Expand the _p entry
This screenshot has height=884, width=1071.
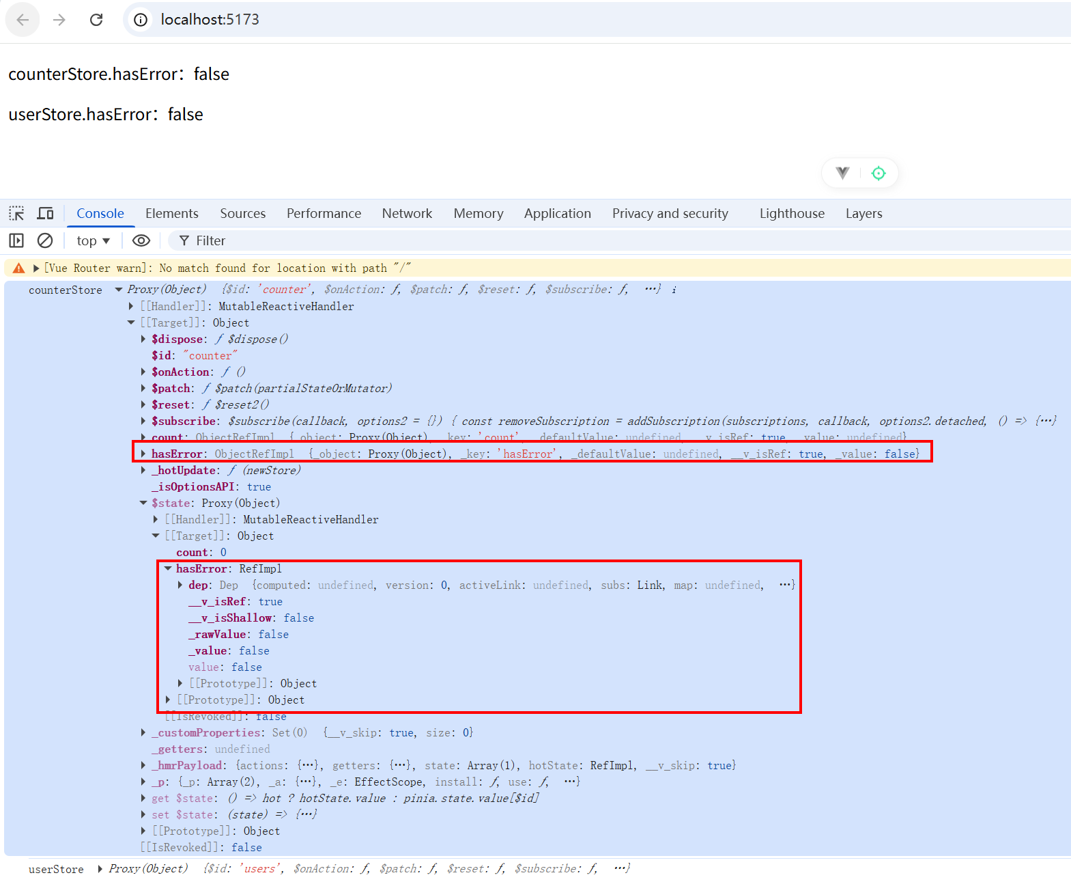pos(143,782)
